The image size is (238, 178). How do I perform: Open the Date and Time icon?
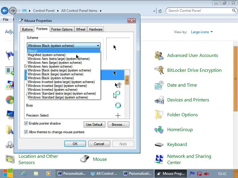pos(159,85)
